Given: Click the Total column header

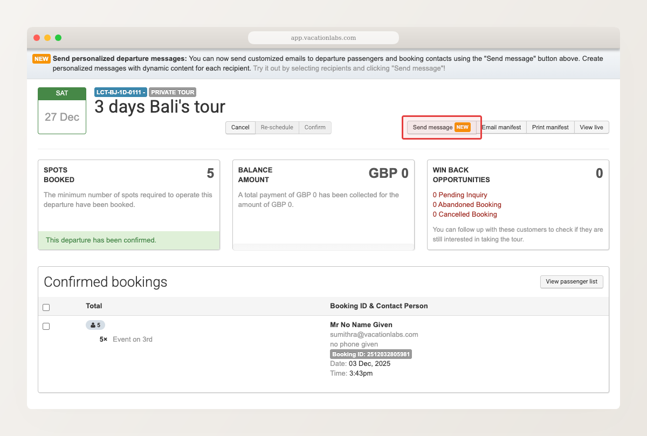Looking at the screenshot, I should (94, 306).
